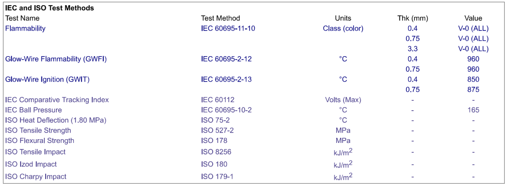Image resolution: width=508 pixels, height=187 pixels.
Task: Click the IEC 60695-2-13 method link
Action: 226,80
